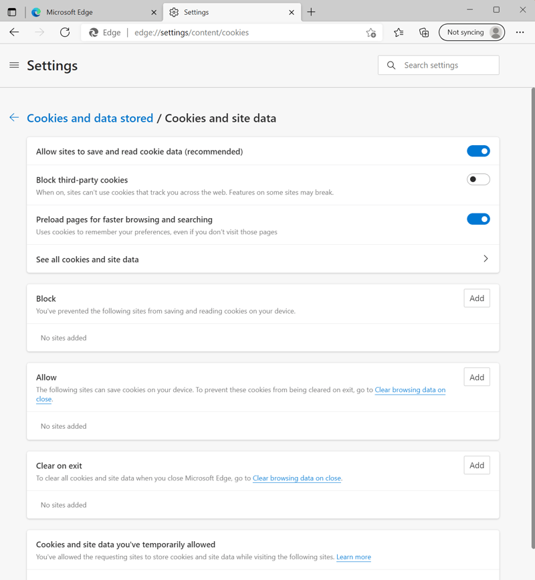This screenshot has width=535, height=580.
Task: Open the Collections icon in toolbar
Action: click(x=424, y=32)
